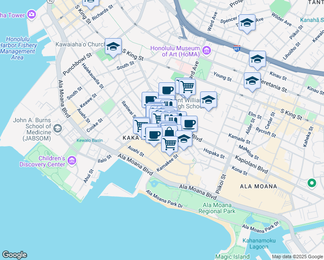This screenshot has height=260, width=324.
Task: Select Cedar St street label
Action: [270, 120]
